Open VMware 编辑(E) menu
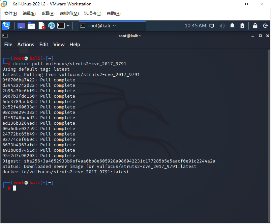Screen dimensions: 271x224 click(x=29, y=14)
